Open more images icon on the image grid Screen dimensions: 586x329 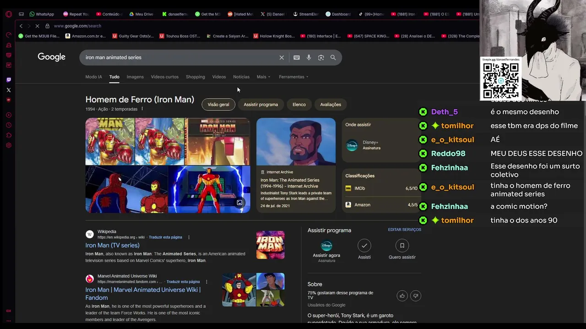click(239, 202)
